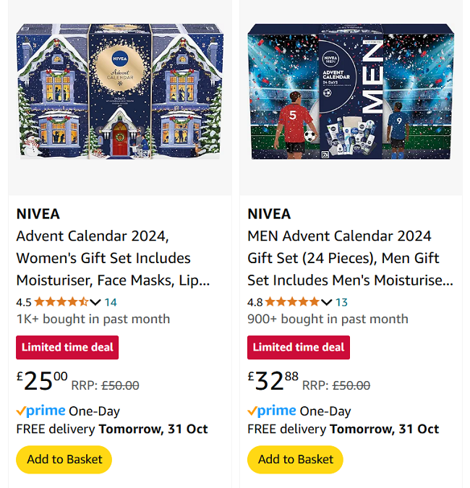The image size is (470, 488).
Task: Select the £32.88 price
Action: (x=273, y=380)
